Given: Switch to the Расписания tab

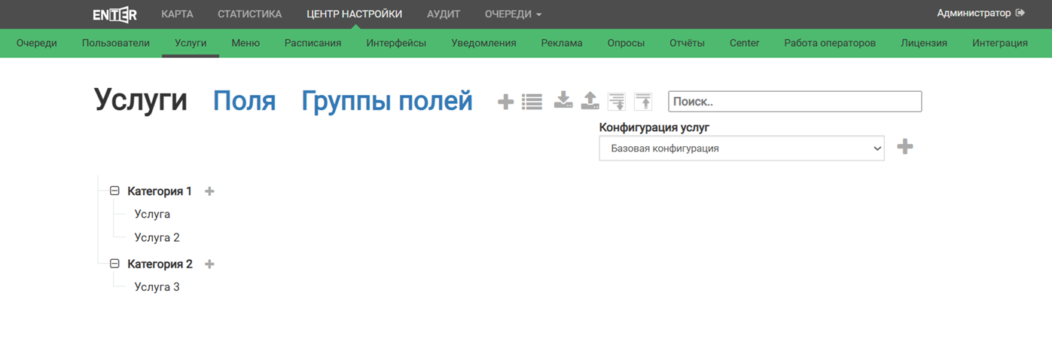Looking at the screenshot, I should [313, 43].
